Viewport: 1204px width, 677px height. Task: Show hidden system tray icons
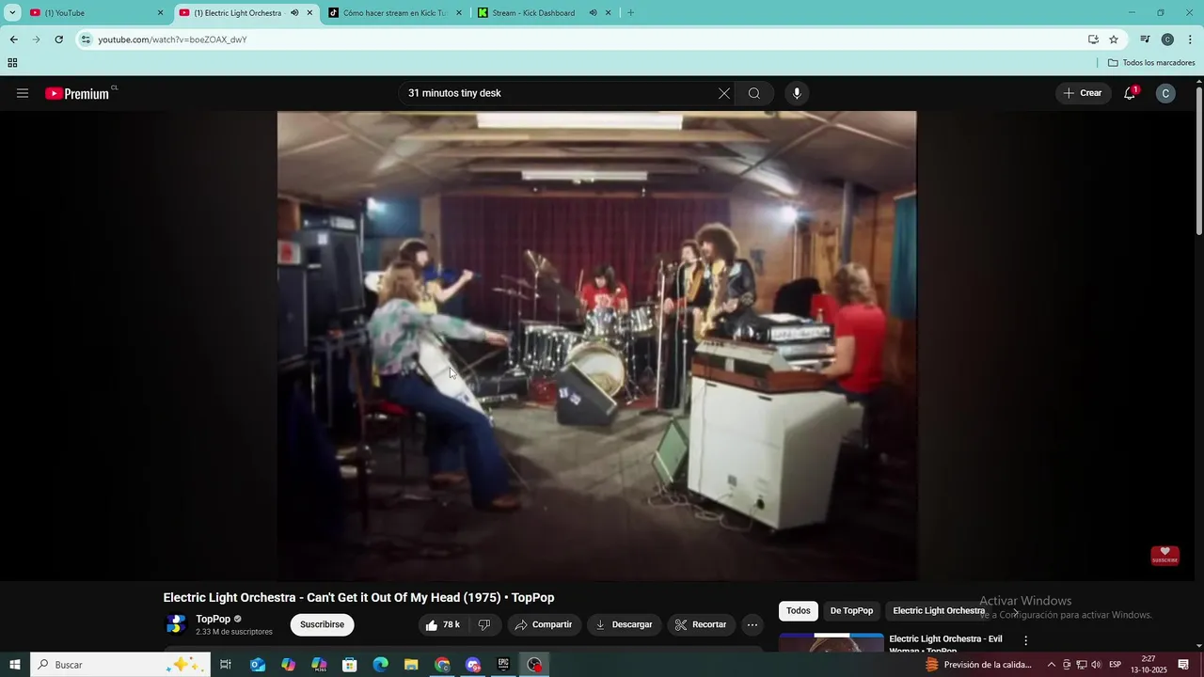pyautogui.click(x=1051, y=665)
